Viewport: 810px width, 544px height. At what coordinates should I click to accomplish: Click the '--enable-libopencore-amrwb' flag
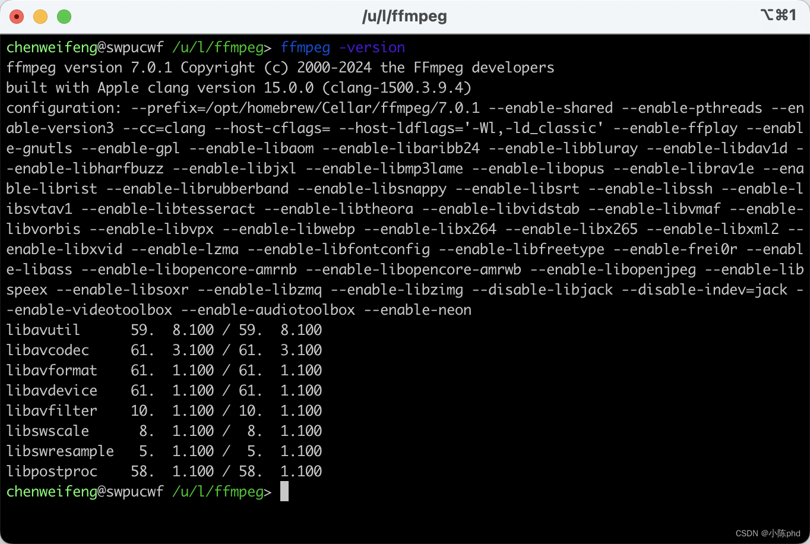point(413,270)
